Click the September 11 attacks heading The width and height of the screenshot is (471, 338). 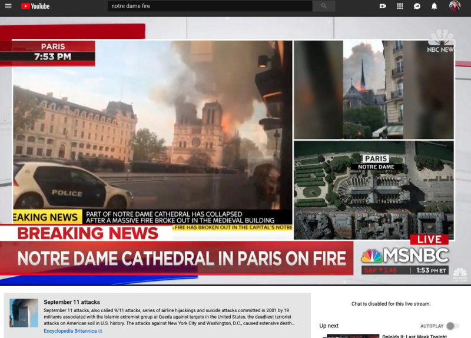click(x=72, y=302)
